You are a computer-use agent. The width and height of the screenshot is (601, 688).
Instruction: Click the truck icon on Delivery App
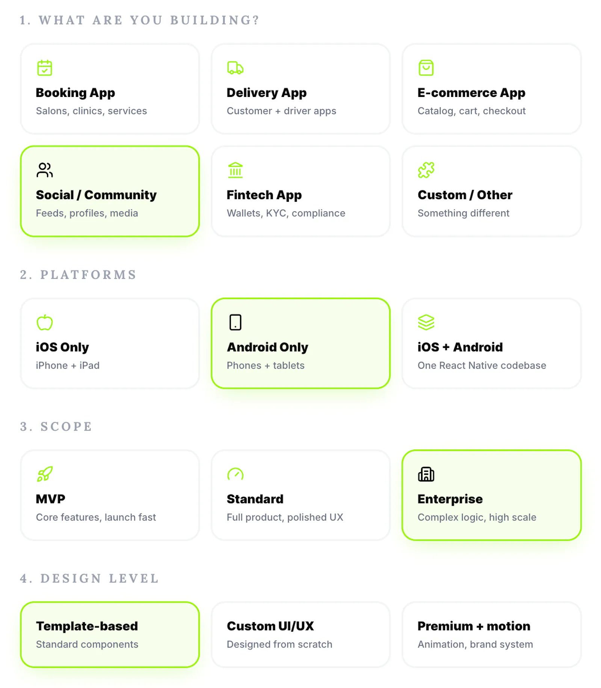[236, 68]
